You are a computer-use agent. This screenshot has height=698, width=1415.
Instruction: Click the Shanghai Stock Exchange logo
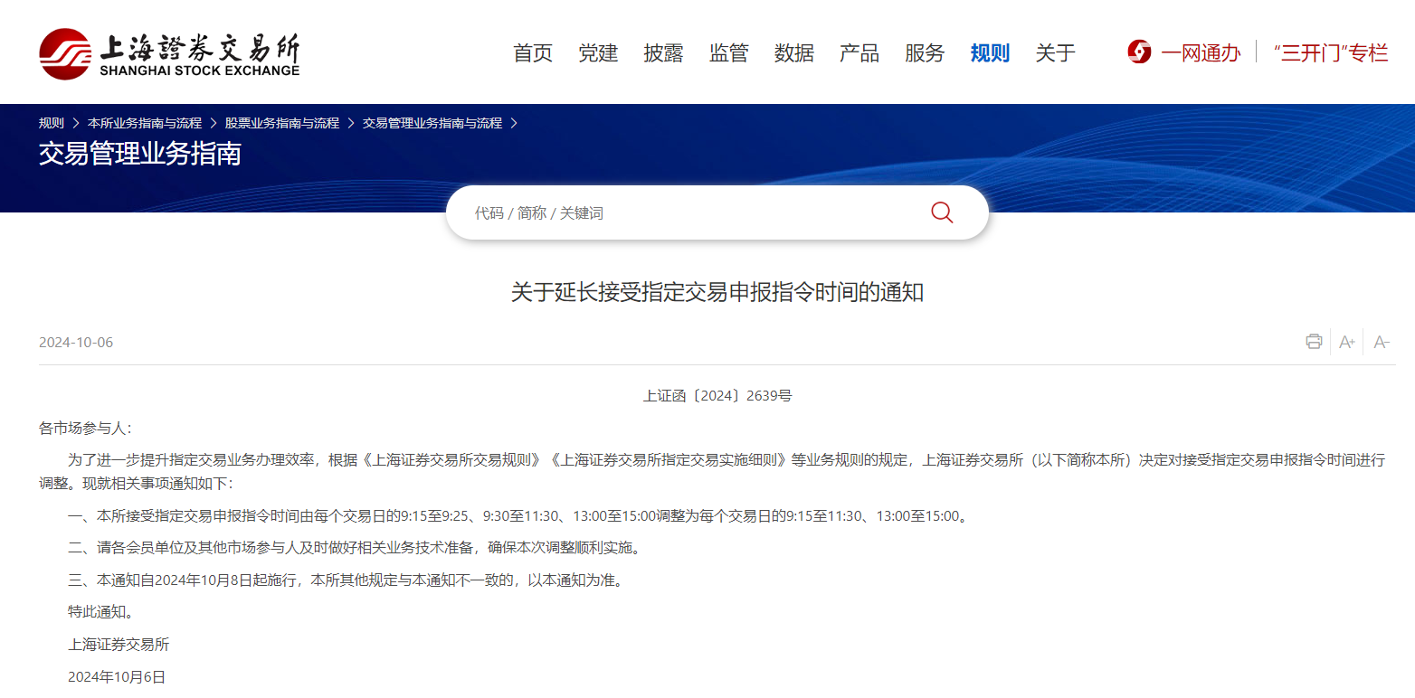169,53
